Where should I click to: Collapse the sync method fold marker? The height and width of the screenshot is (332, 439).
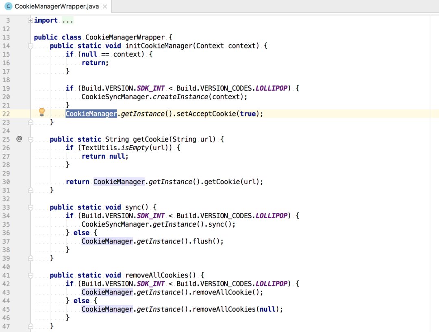[30, 207]
